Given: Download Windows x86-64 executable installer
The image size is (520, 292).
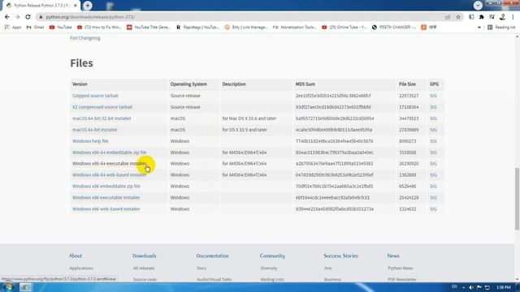Looking at the screenshot, I should [x=109, y=164].
